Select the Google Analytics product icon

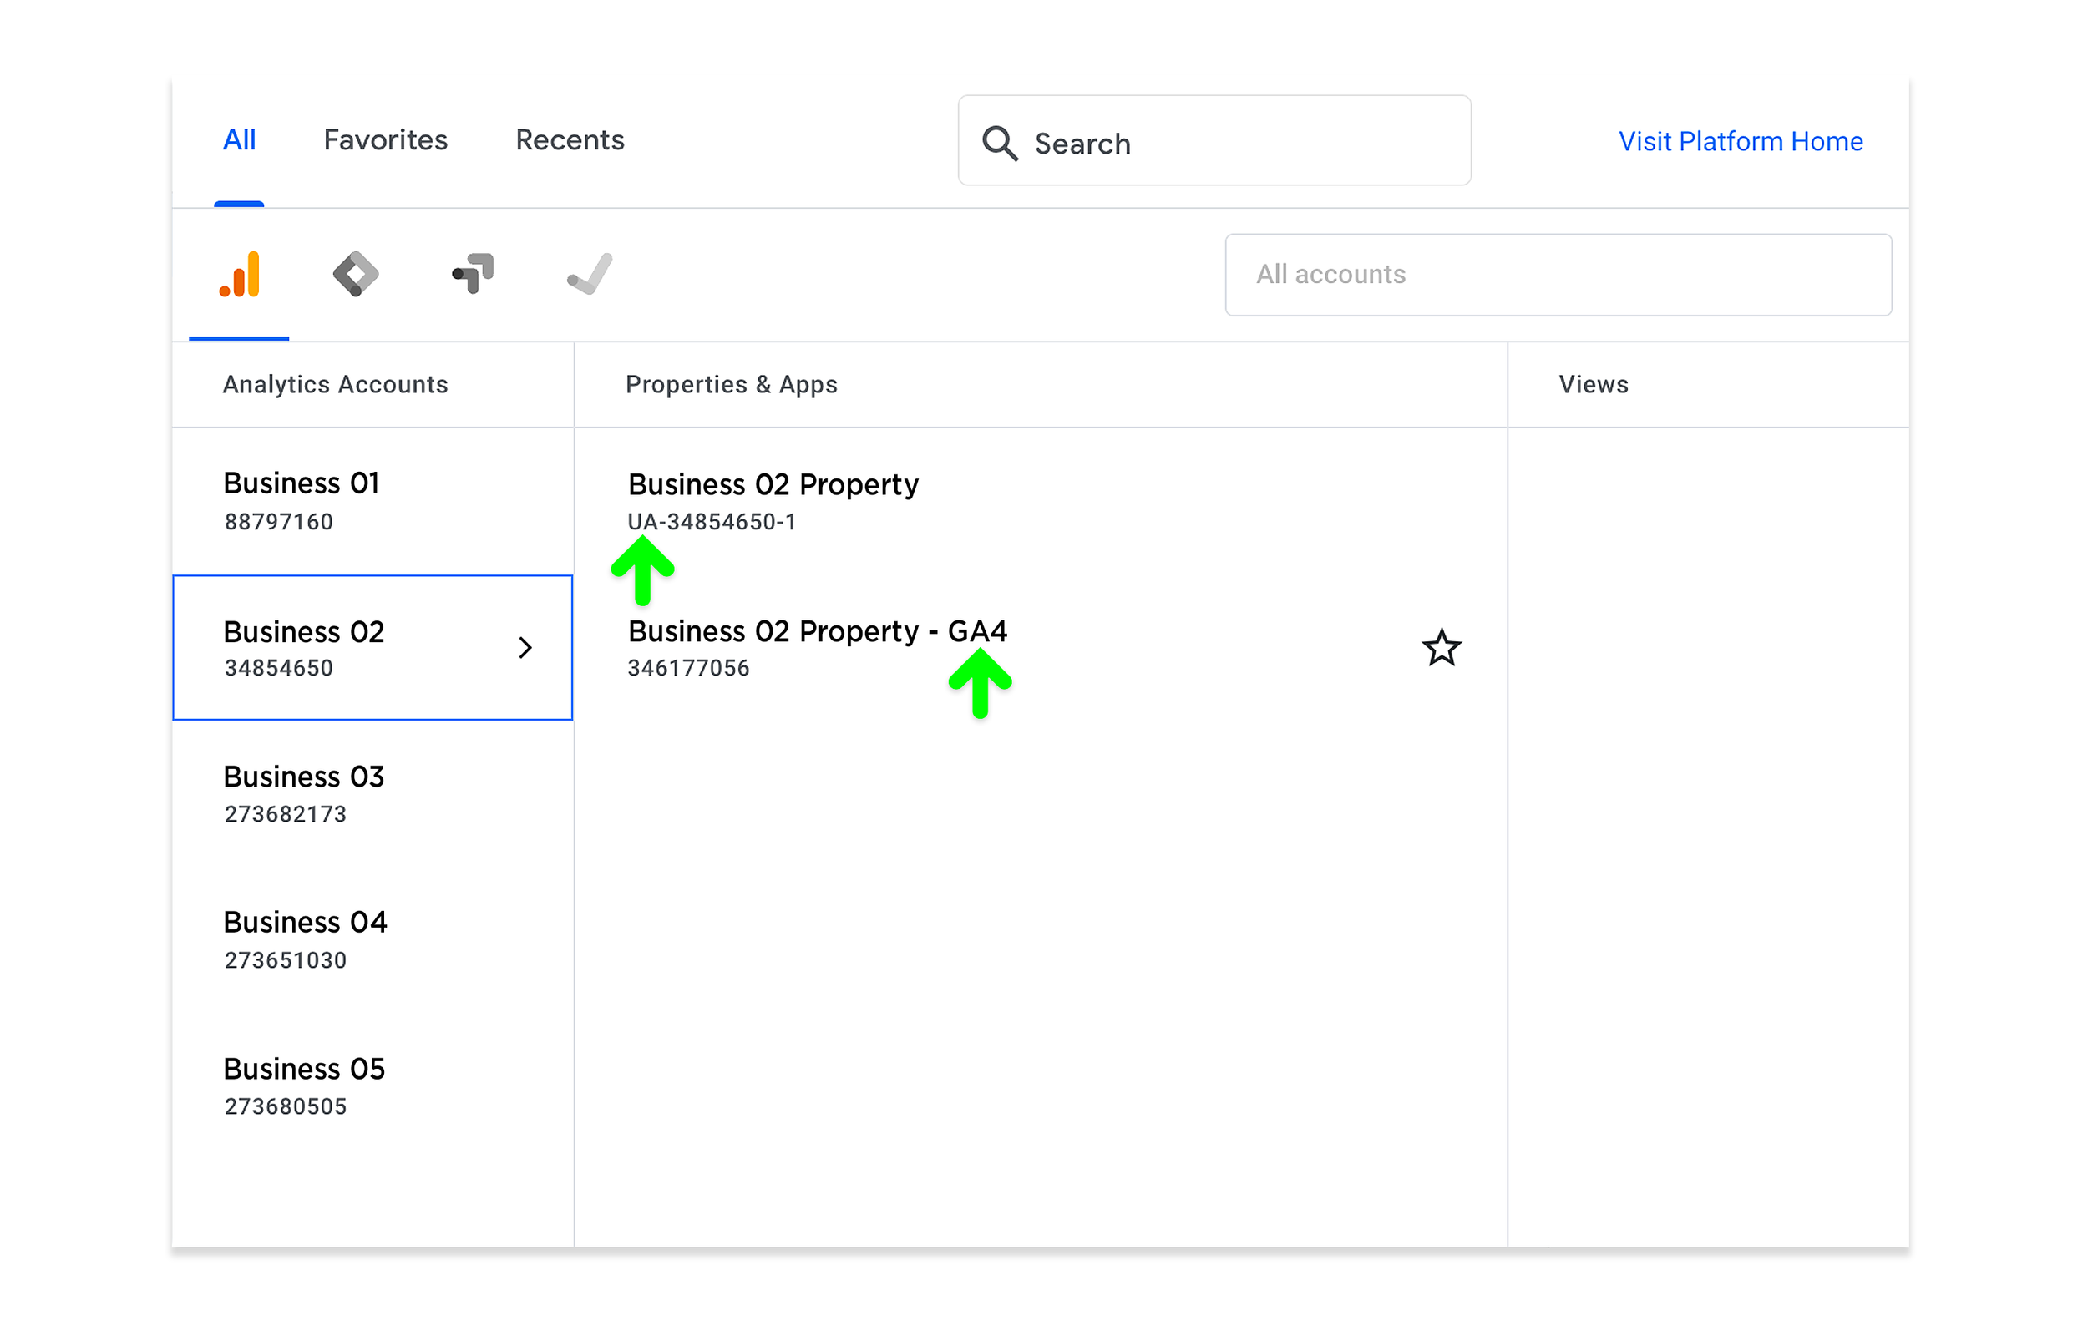[239, 275]
